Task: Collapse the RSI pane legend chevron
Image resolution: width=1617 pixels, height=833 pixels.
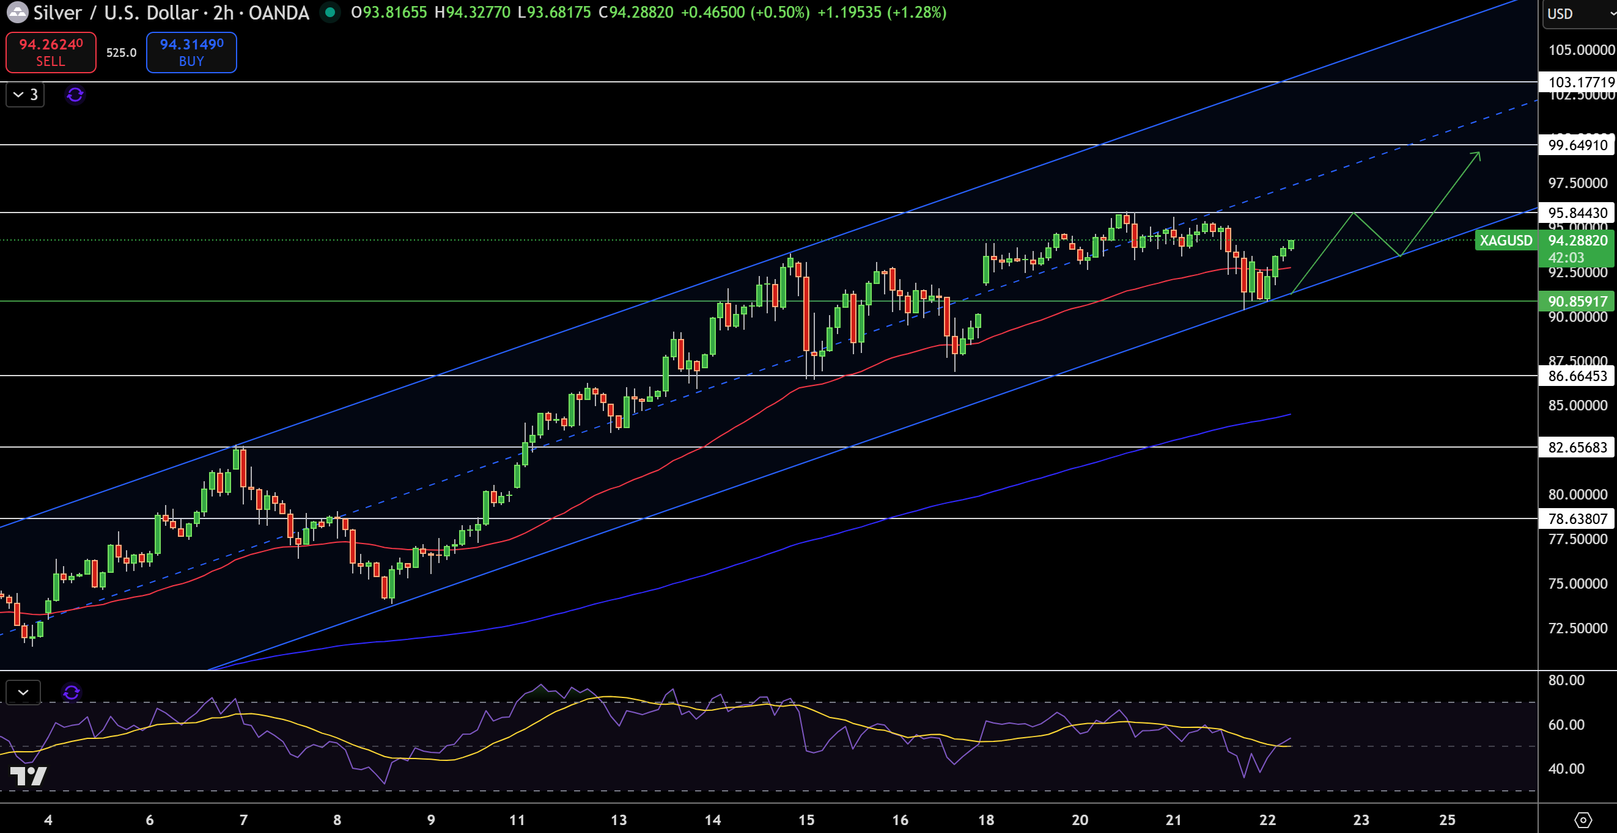Action: 23,693
